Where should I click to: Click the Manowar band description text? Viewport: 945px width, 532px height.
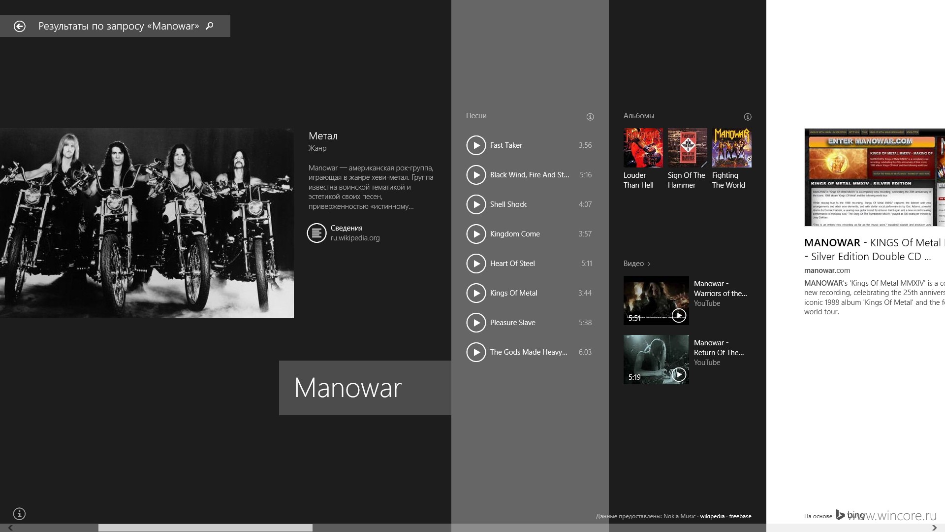click(x=371, y=187)
